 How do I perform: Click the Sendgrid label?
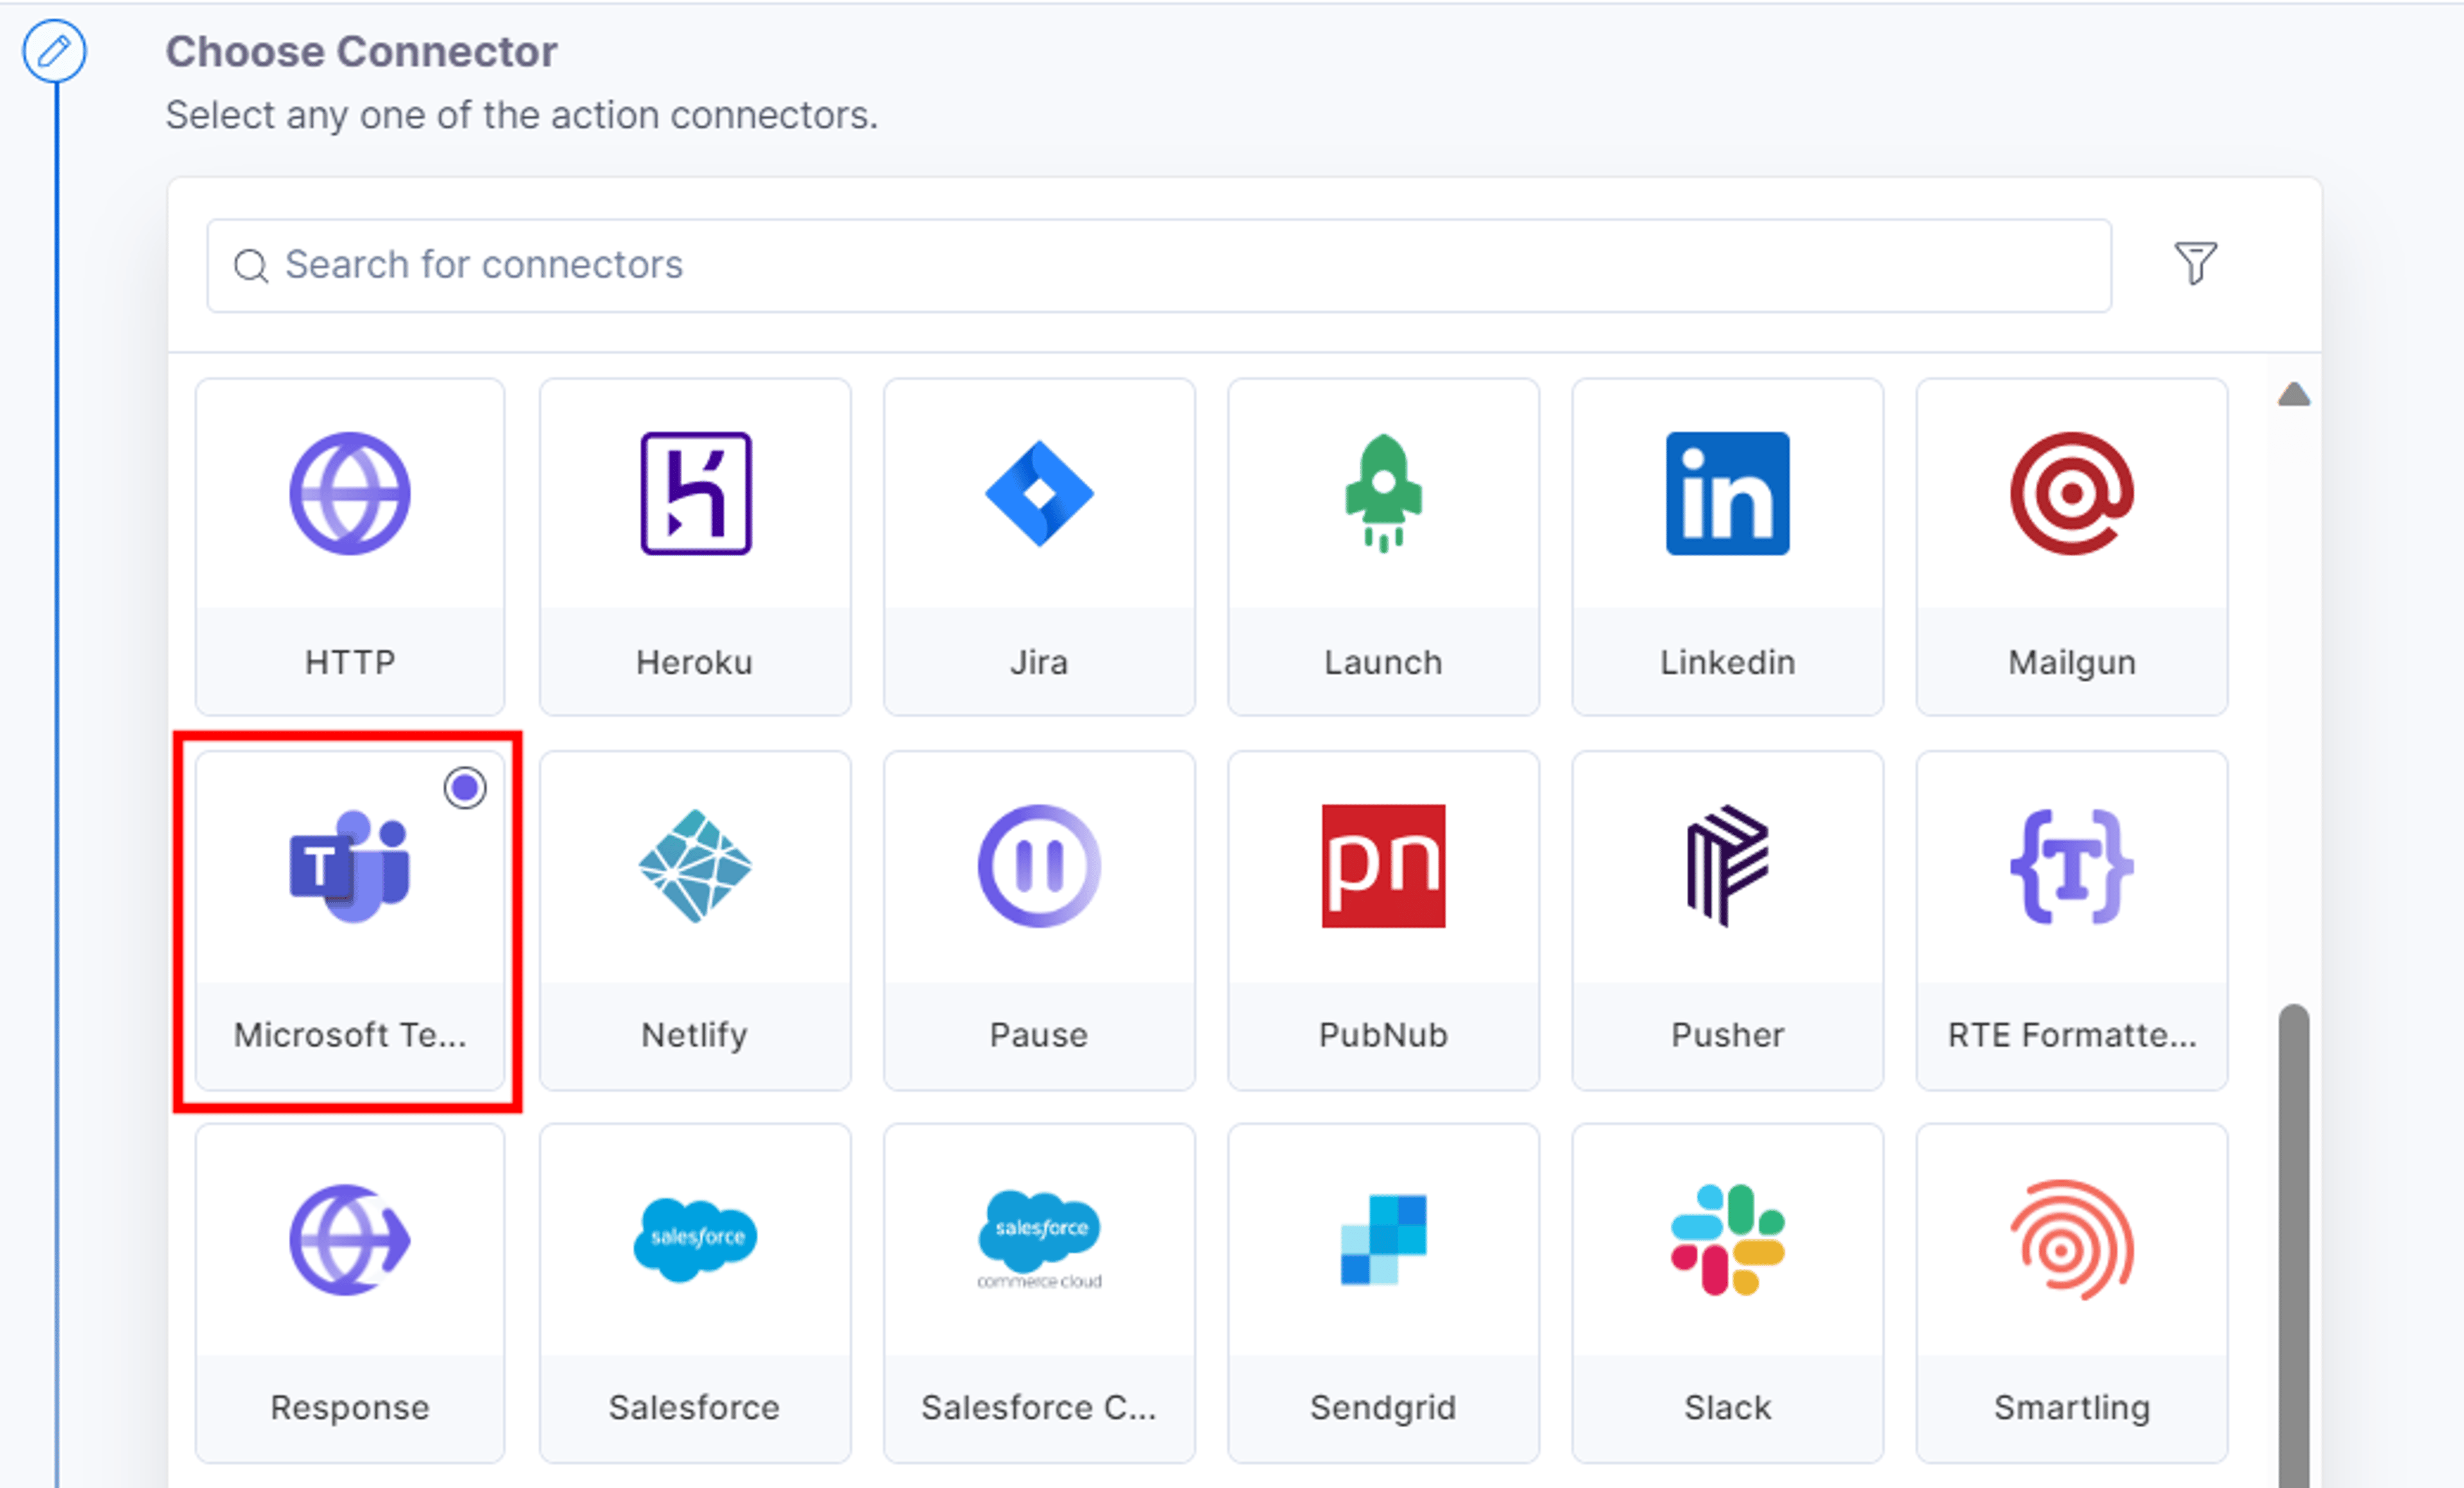click(1384, 1409)
